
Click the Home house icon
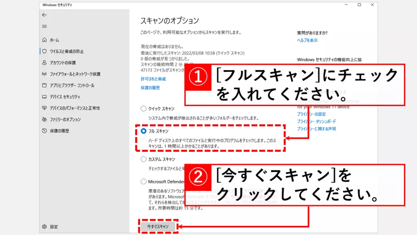(x=44, y=40)
